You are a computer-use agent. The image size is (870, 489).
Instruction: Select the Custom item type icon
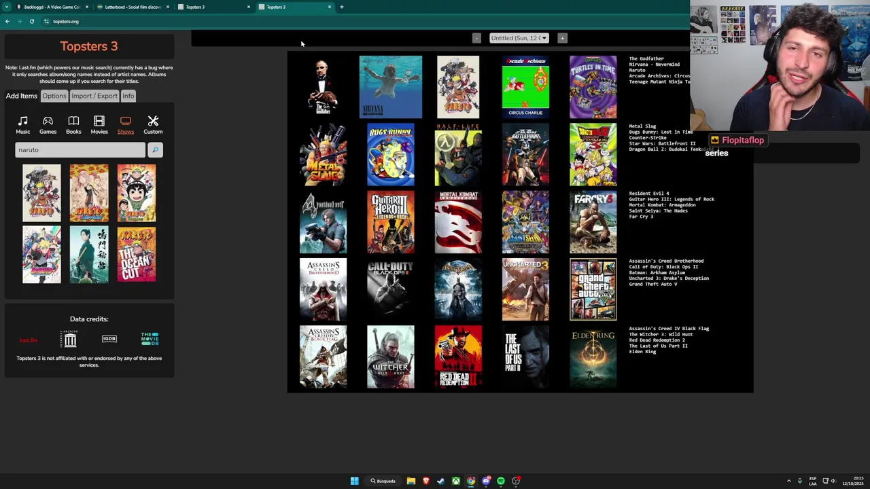point(153,125)
